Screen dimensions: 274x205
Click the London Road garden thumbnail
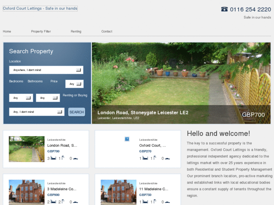click(x=26, y=149)
